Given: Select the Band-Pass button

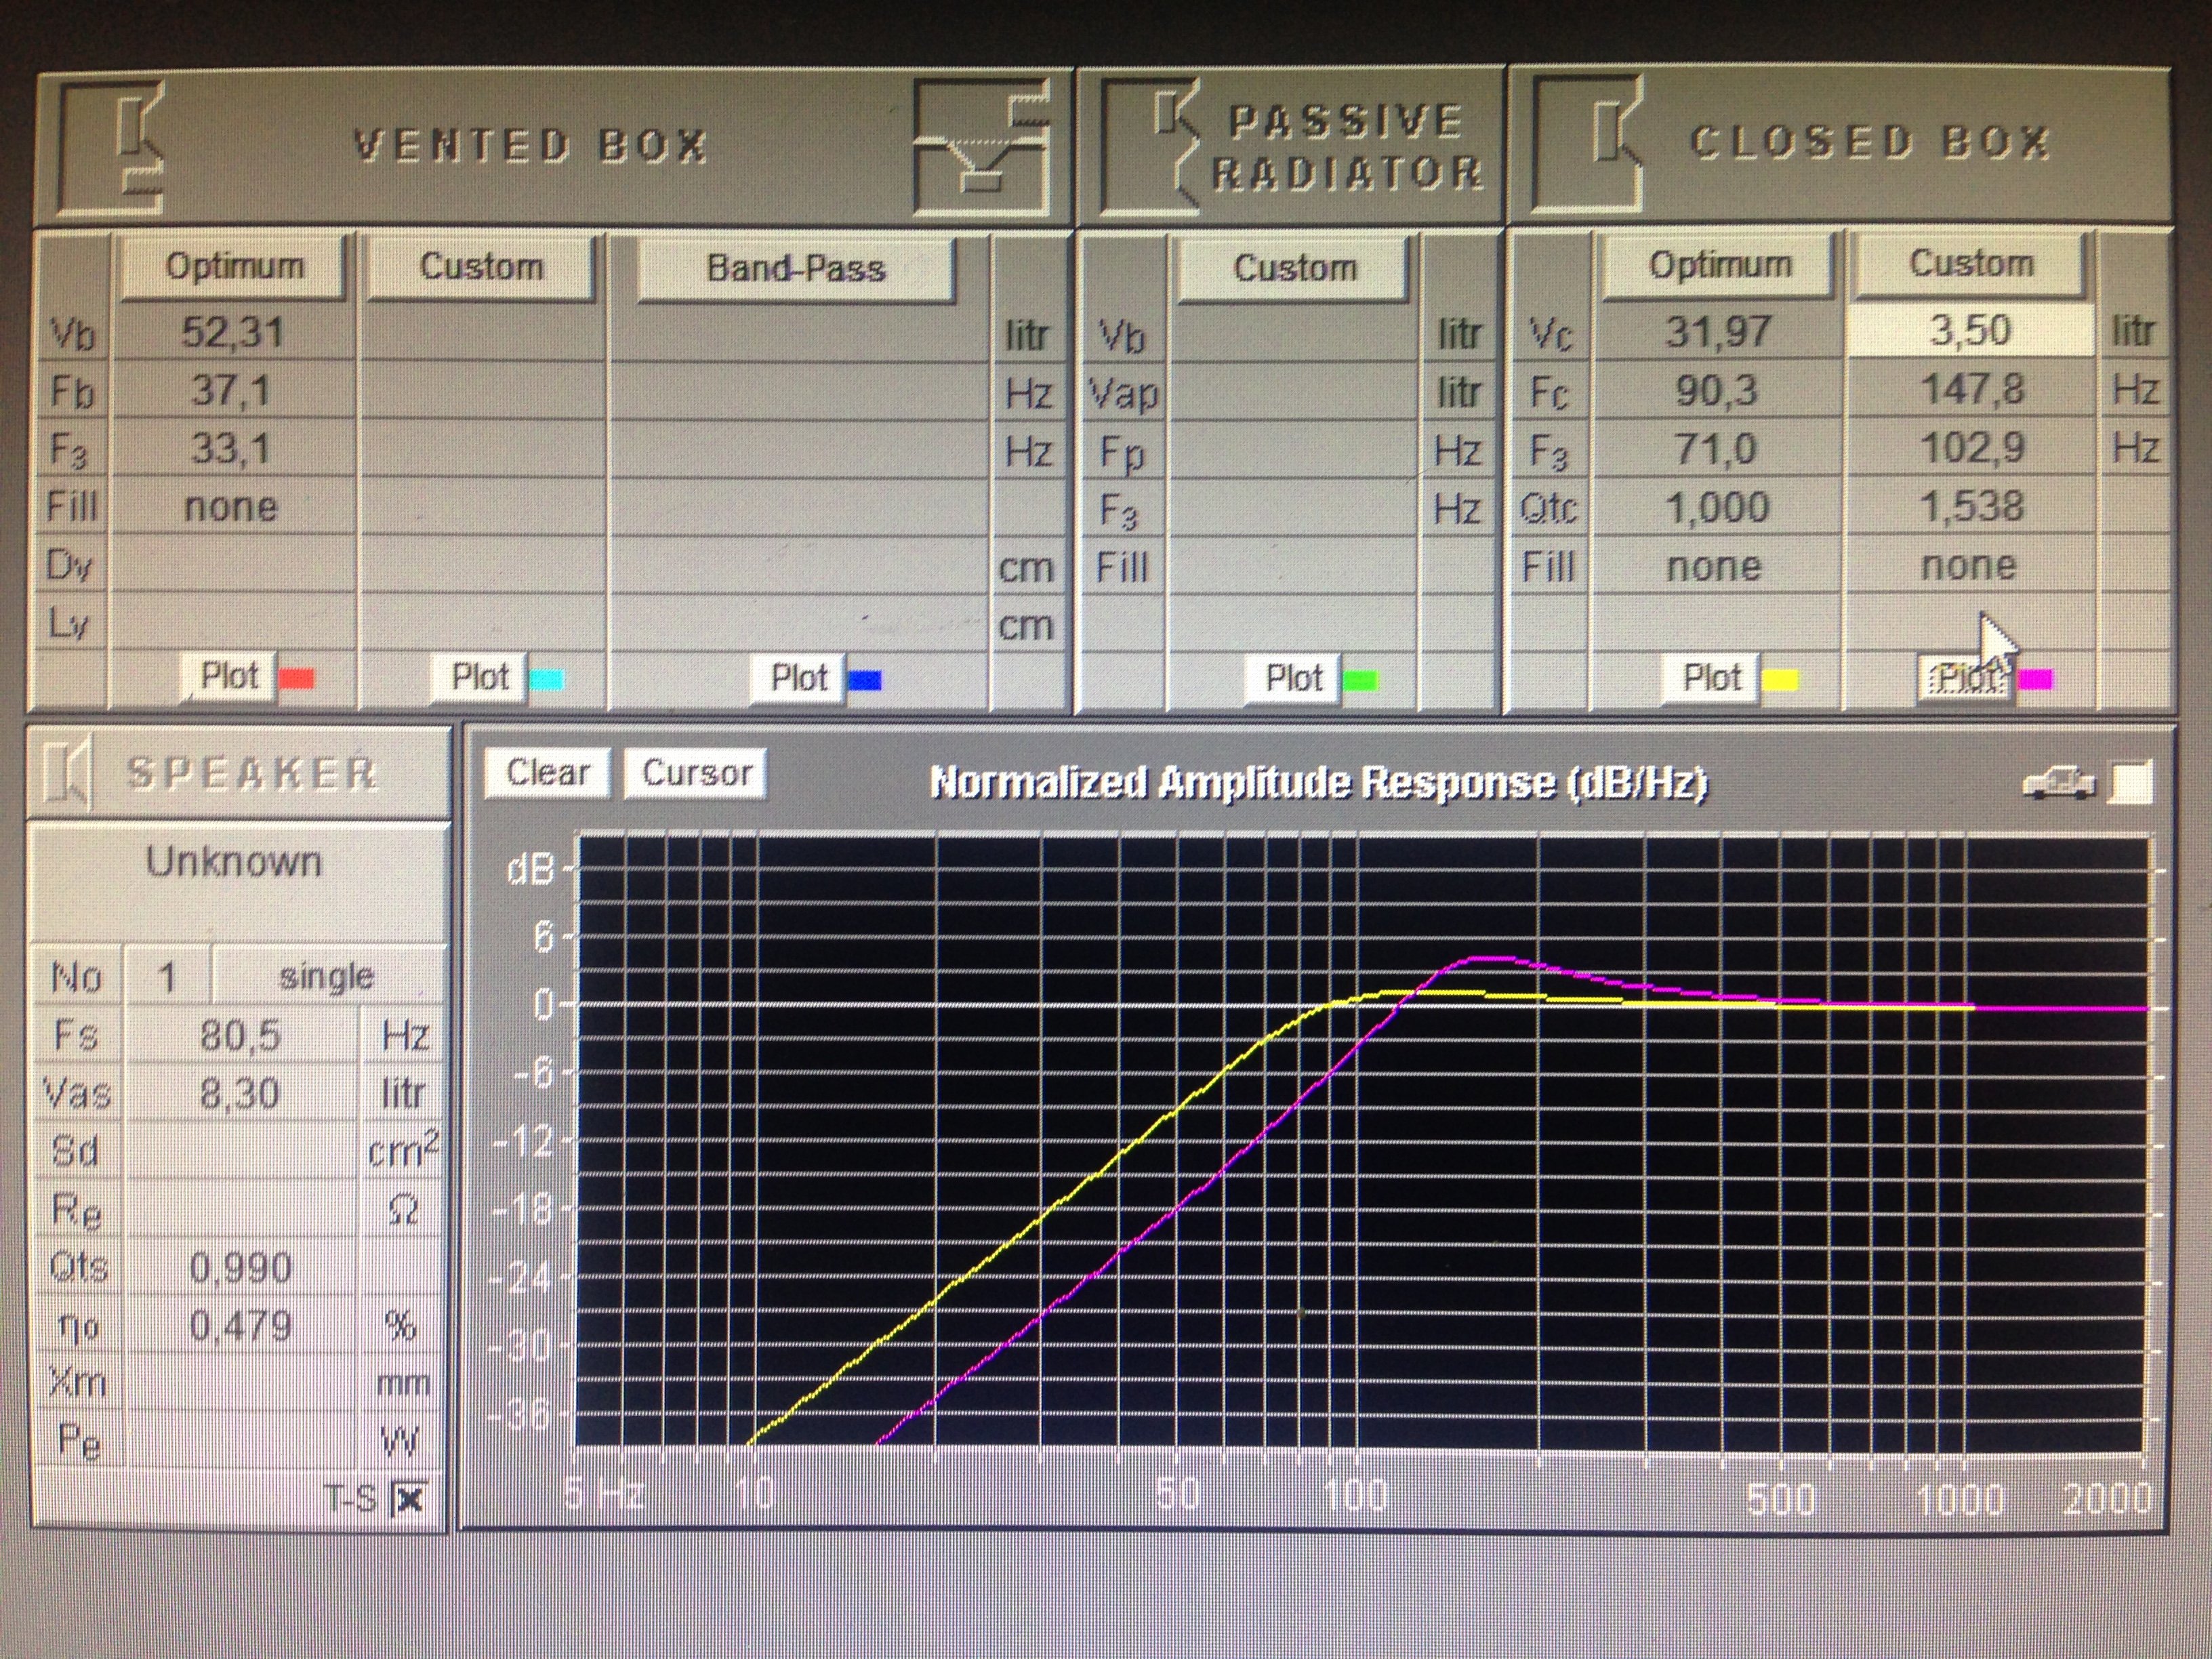Looking at the screenshot, I should coord(796,268).
